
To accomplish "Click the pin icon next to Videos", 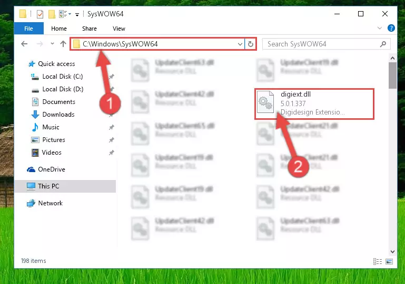I will (111, 153).
